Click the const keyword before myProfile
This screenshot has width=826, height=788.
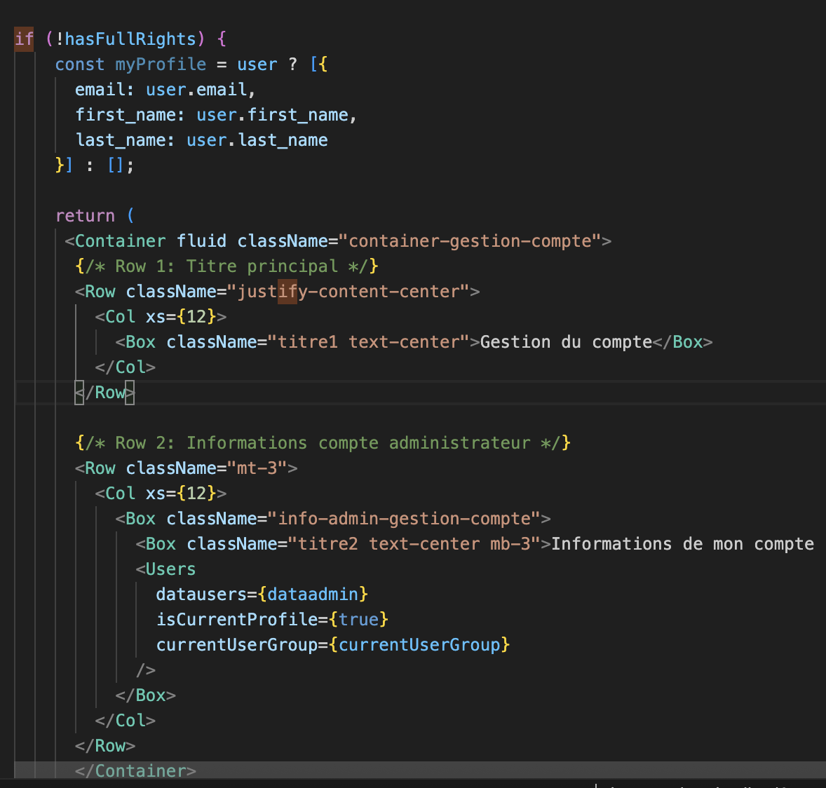pos(79,64)
